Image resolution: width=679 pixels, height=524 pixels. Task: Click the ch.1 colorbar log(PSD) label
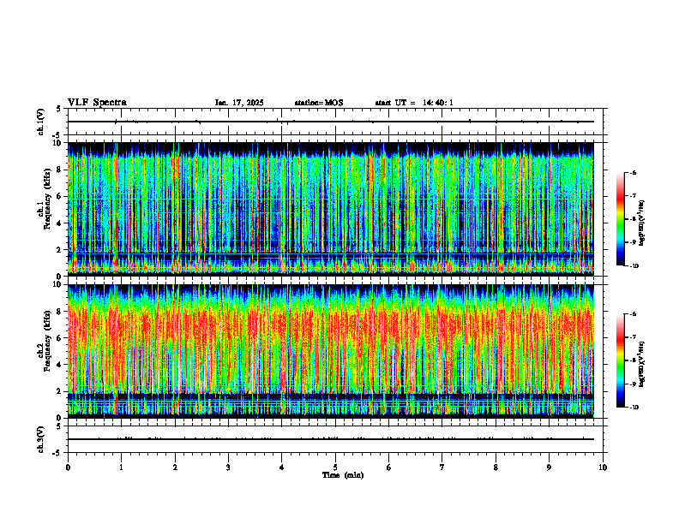pos(642,223)
